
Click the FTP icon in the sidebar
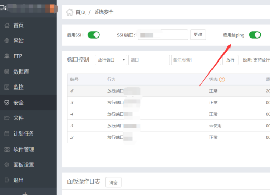pyautogui.click(x=7, y=56)
